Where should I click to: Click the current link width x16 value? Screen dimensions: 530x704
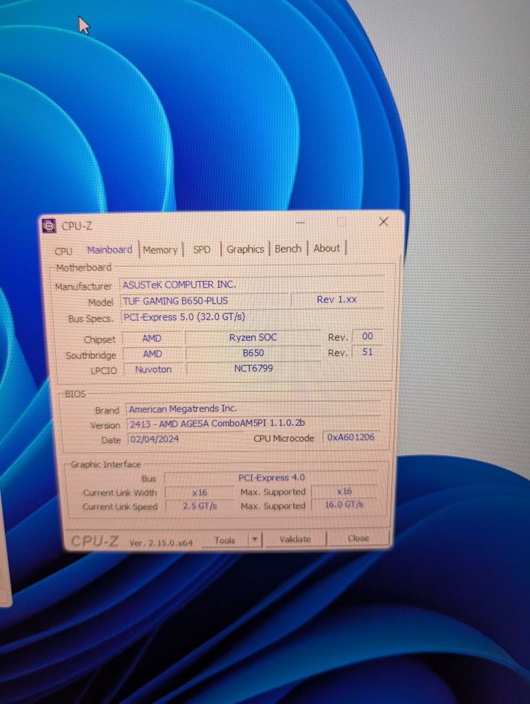click(199, 493)
